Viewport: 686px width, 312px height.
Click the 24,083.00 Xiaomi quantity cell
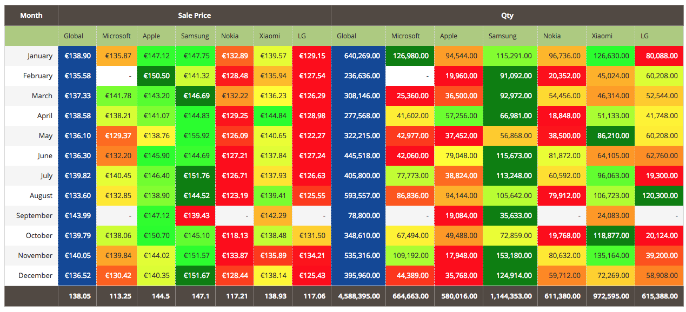point(610,216)
